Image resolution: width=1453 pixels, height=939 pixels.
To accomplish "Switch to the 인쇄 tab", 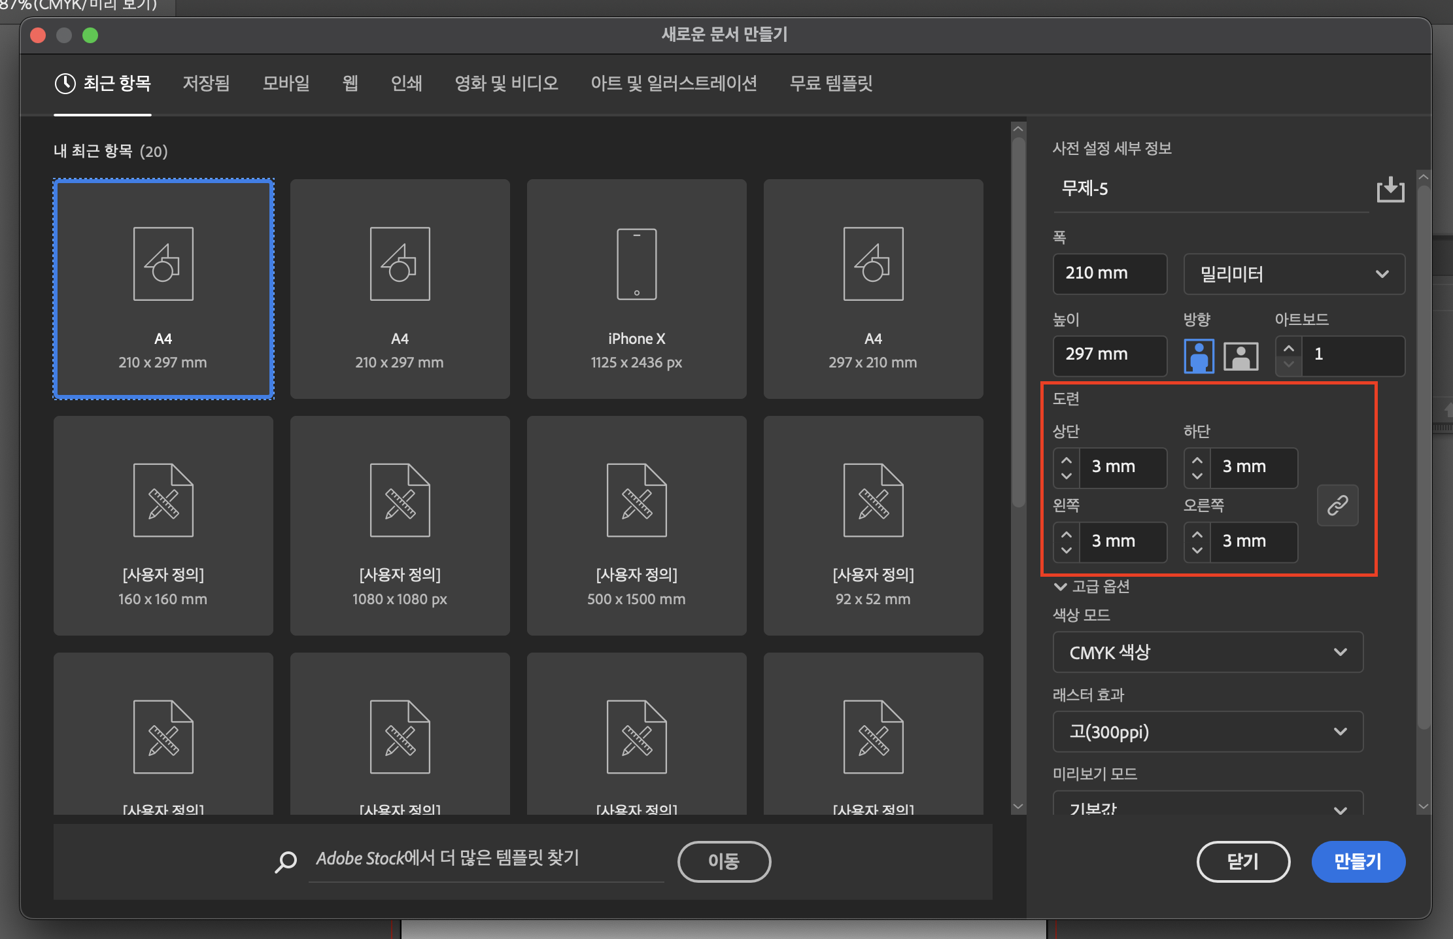I will [x=406, y=84].
